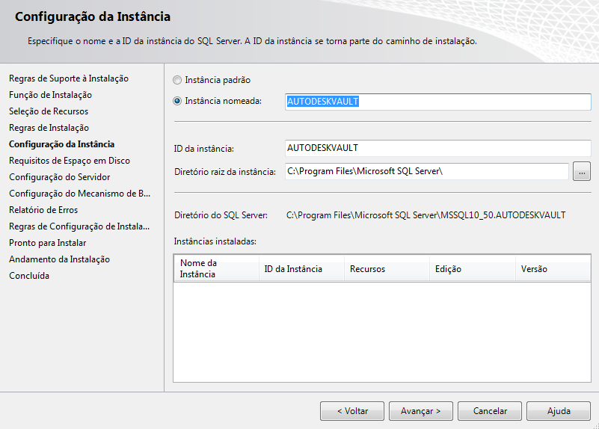Viewport: 599px width, 429px height.
Task: Click the Instância nomeada text field
Action: (437, 102)
